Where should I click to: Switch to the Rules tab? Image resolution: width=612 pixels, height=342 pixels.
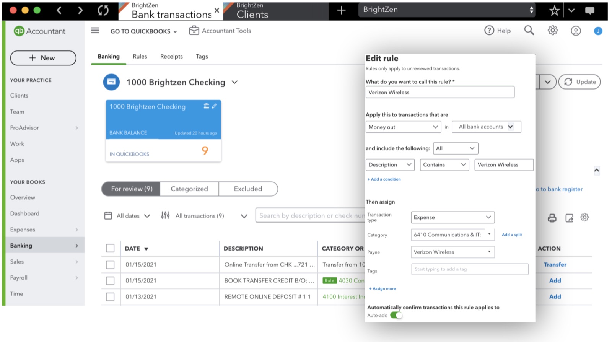[140, 56]
